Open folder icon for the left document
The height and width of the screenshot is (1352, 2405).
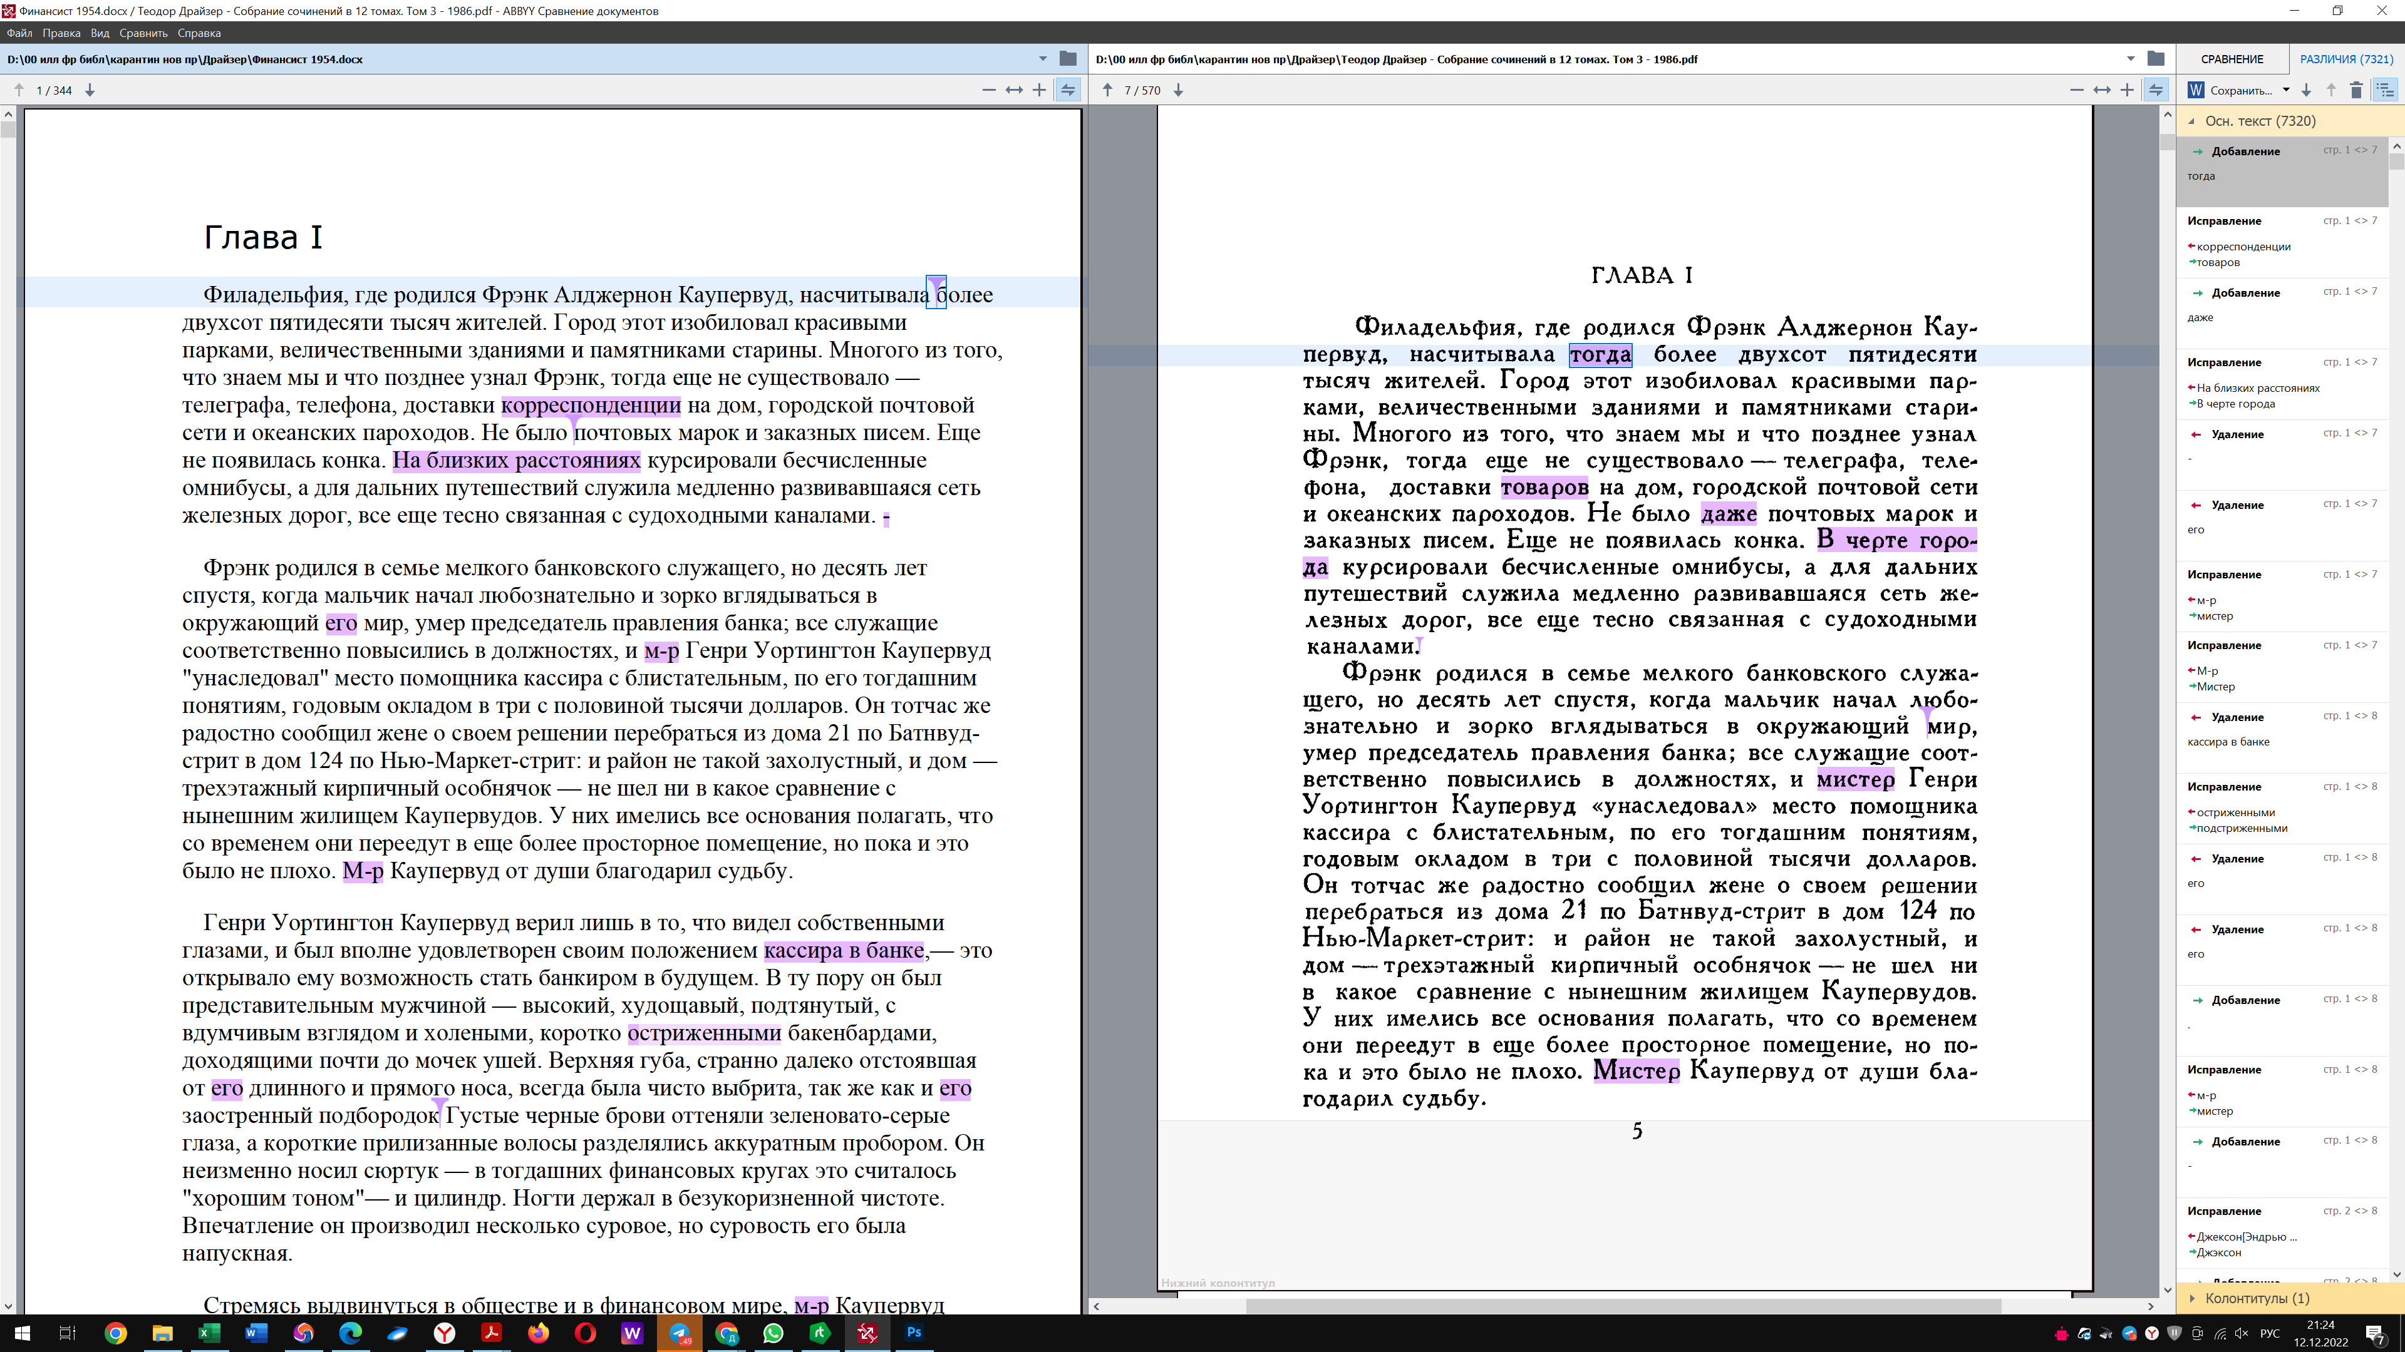(x=1068, y=59)
